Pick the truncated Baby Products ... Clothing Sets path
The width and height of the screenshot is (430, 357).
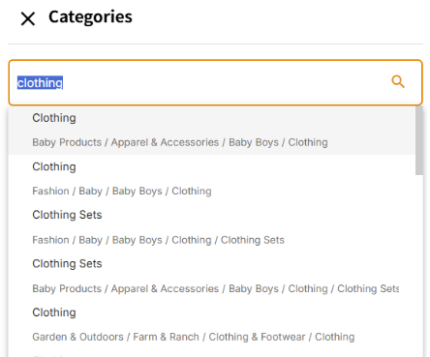pyautogui.click(x=216, y=288)
